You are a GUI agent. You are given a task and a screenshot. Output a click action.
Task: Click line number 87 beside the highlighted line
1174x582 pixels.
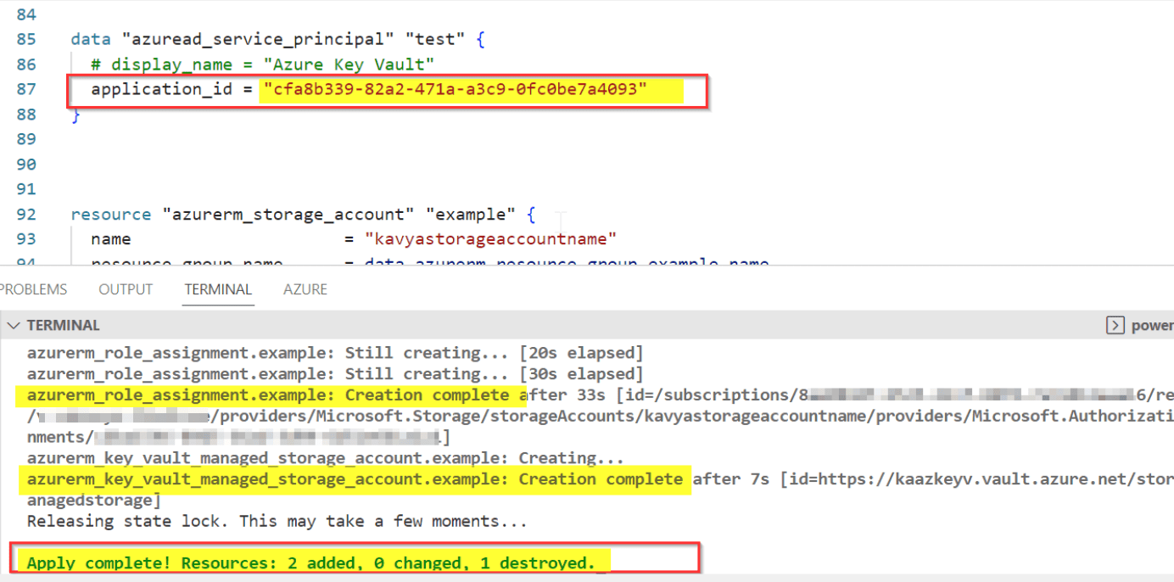tap(26, 88)
